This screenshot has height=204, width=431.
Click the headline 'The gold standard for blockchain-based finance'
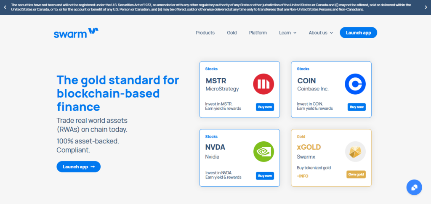(x=118, y=93)
